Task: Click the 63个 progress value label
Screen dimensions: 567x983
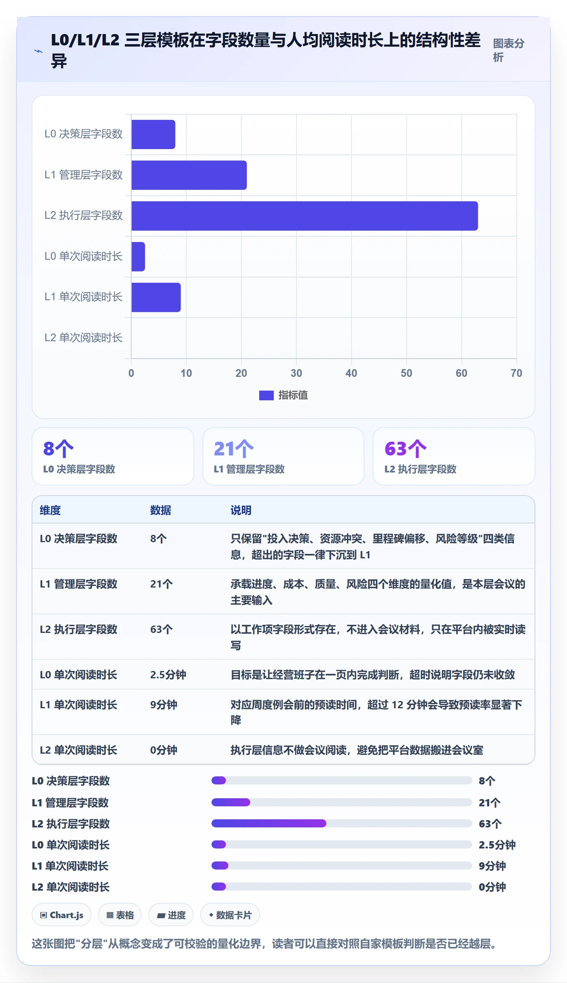Action: [x=490, y=823]
